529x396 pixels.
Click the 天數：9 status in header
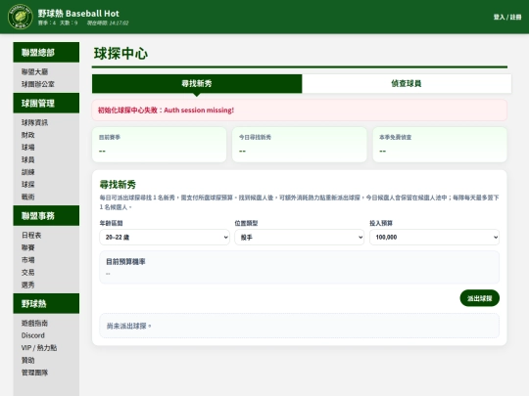pos(69,22)
